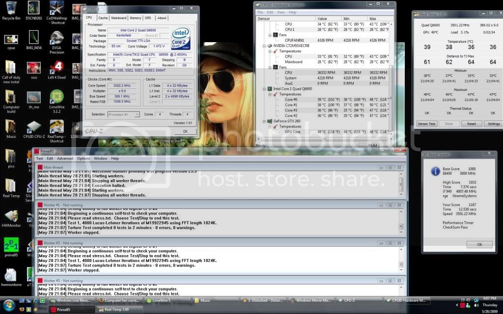Open the Computer build folder icon
Viewport: 503px width, 314px height.
tap(11, 101)
